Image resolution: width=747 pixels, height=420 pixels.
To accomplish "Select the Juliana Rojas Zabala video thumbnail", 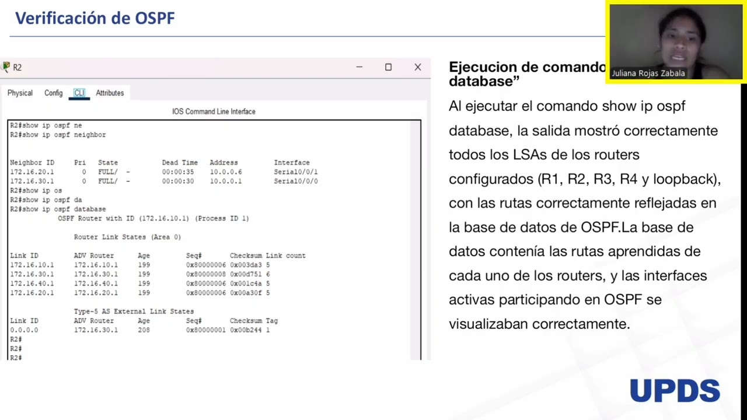I will click(676, 43).
